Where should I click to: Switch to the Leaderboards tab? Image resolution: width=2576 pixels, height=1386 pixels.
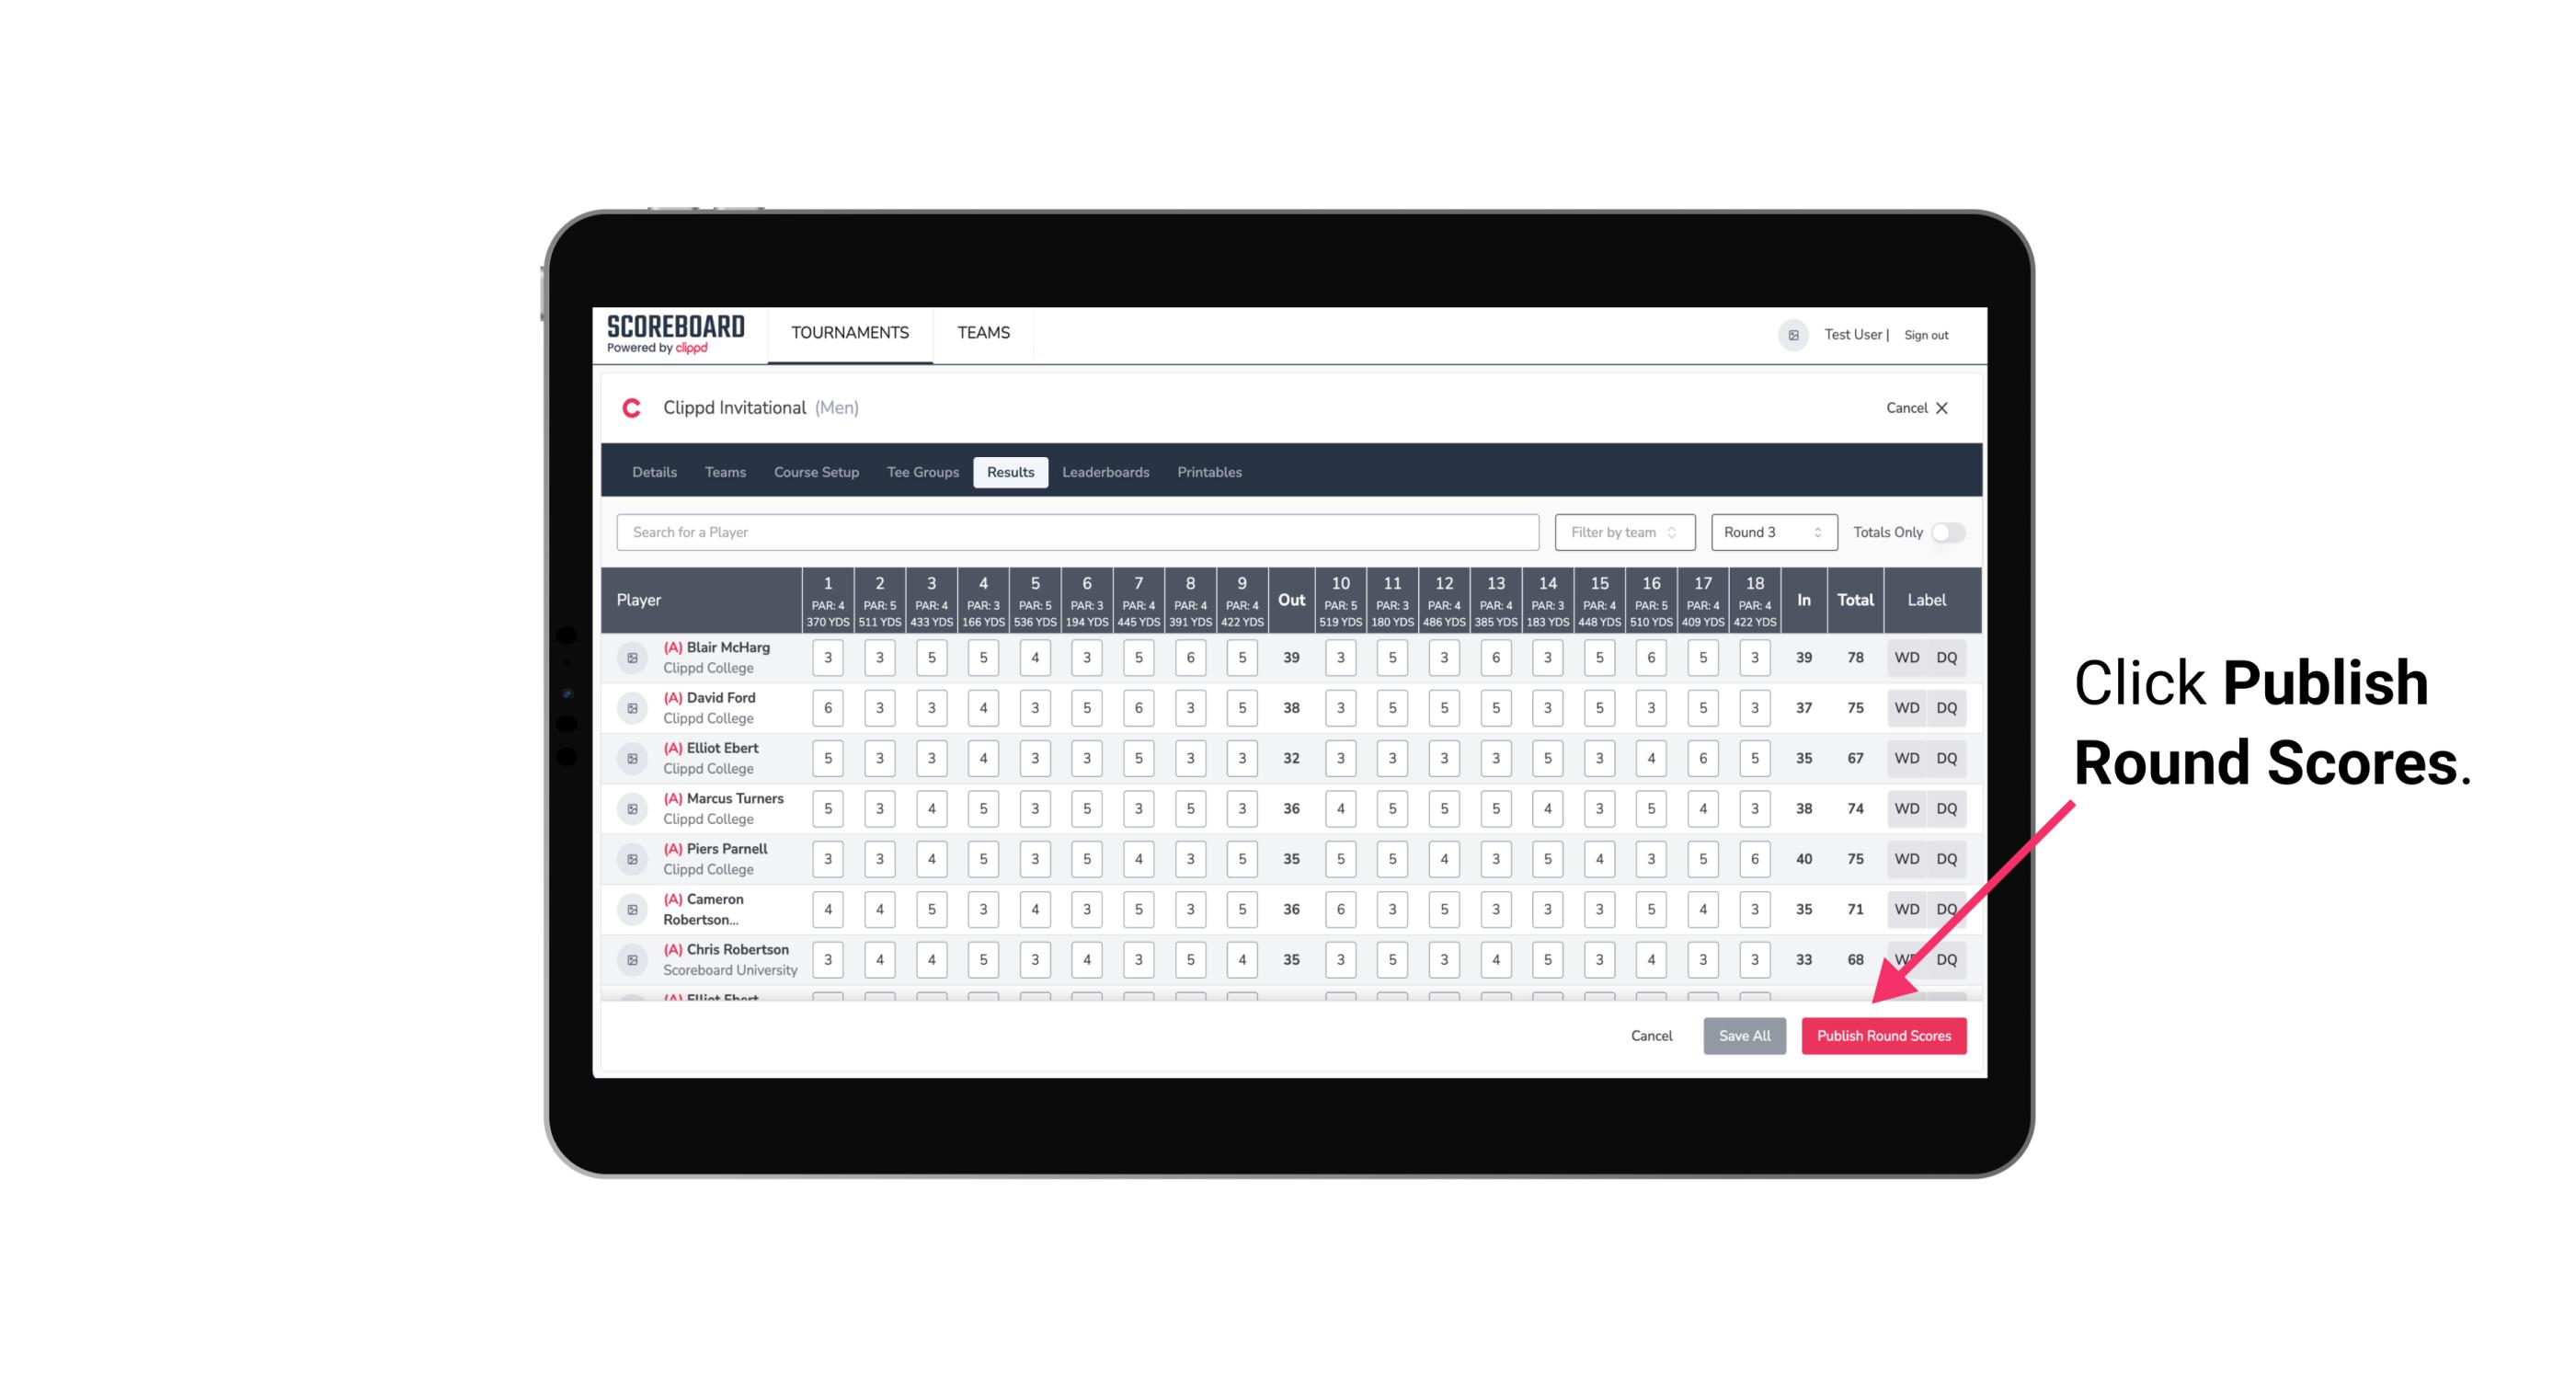point(1107,473)
